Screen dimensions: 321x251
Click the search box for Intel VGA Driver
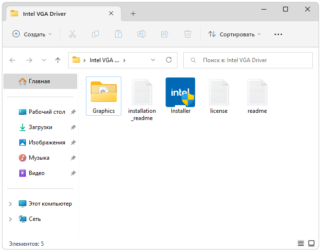[248, 60]
